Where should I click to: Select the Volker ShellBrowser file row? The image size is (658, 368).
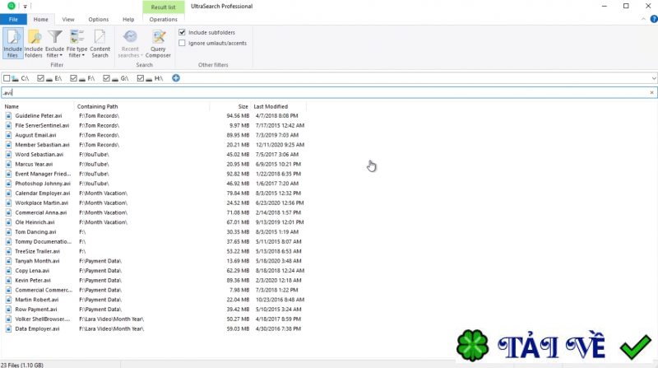point(155,319)
